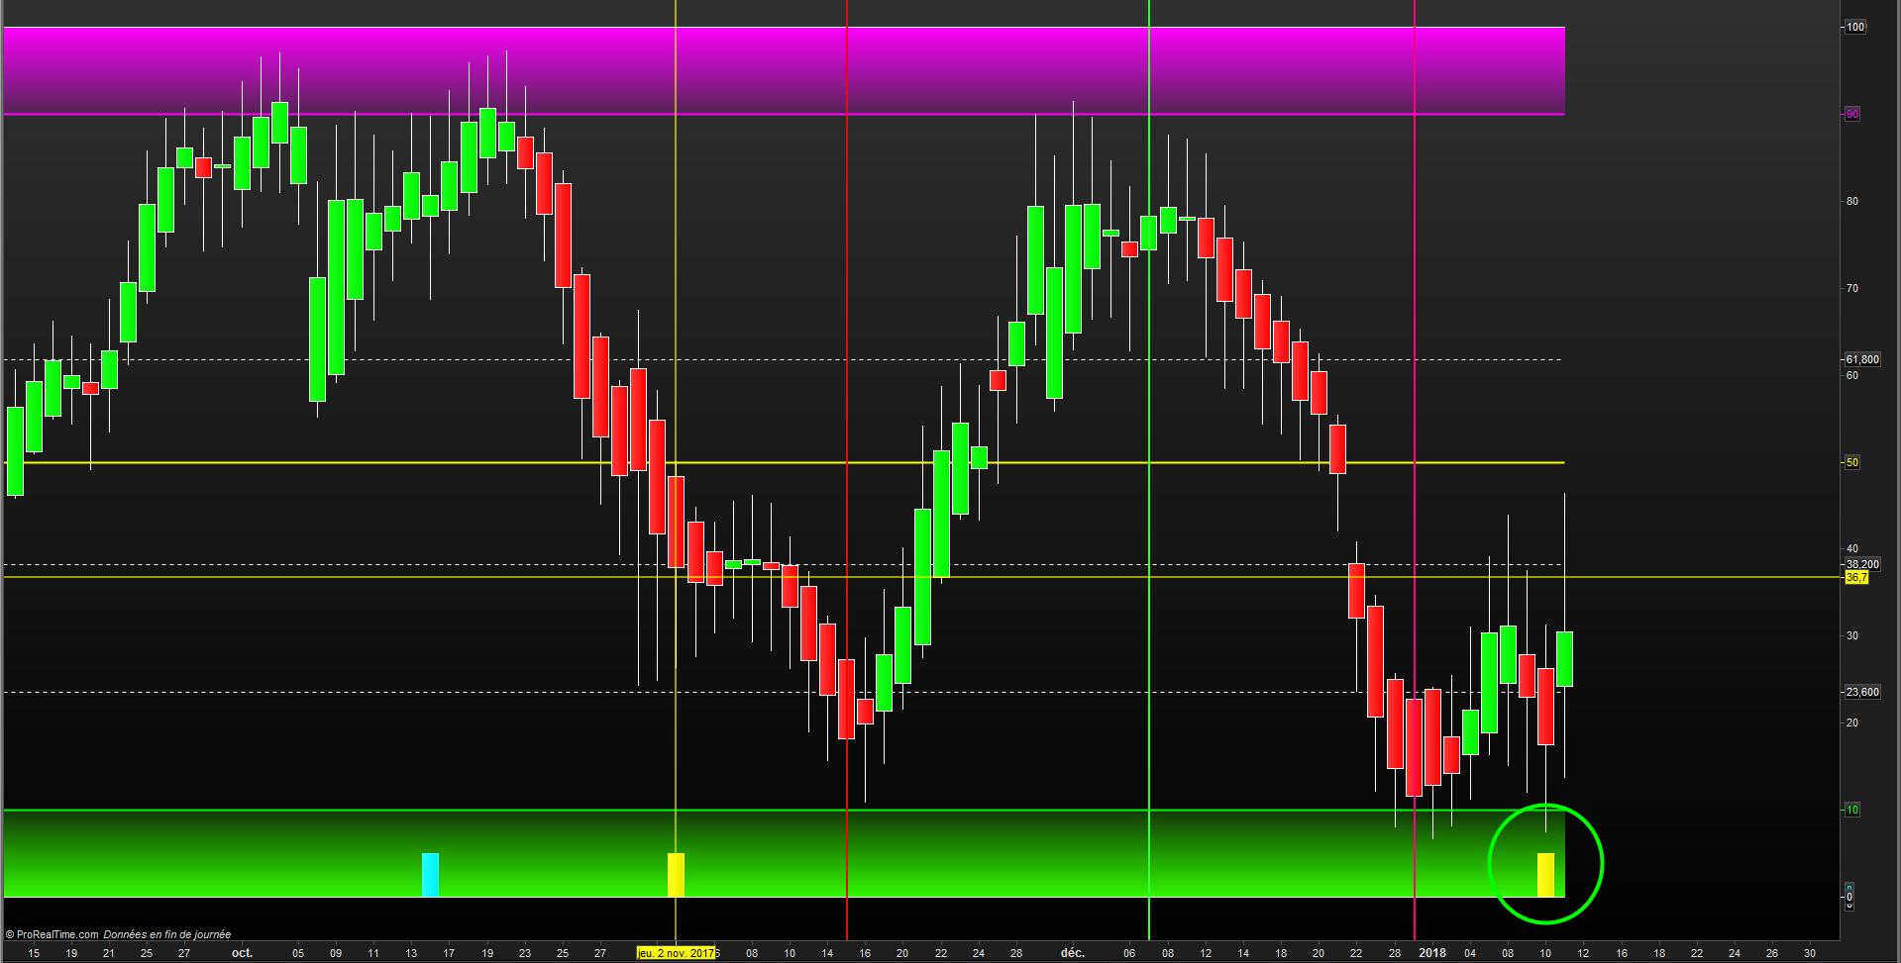Screen dimensions: 1901x963
Task: Select the yellow marker bar near January 10
Action: click(x=1545, y=875)
